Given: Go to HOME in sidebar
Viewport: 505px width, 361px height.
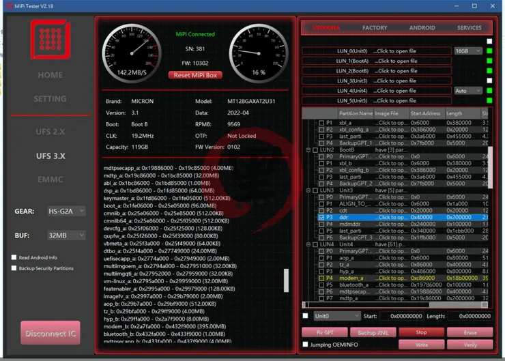Looking at the screenshot, I should [x=50, y=75].
